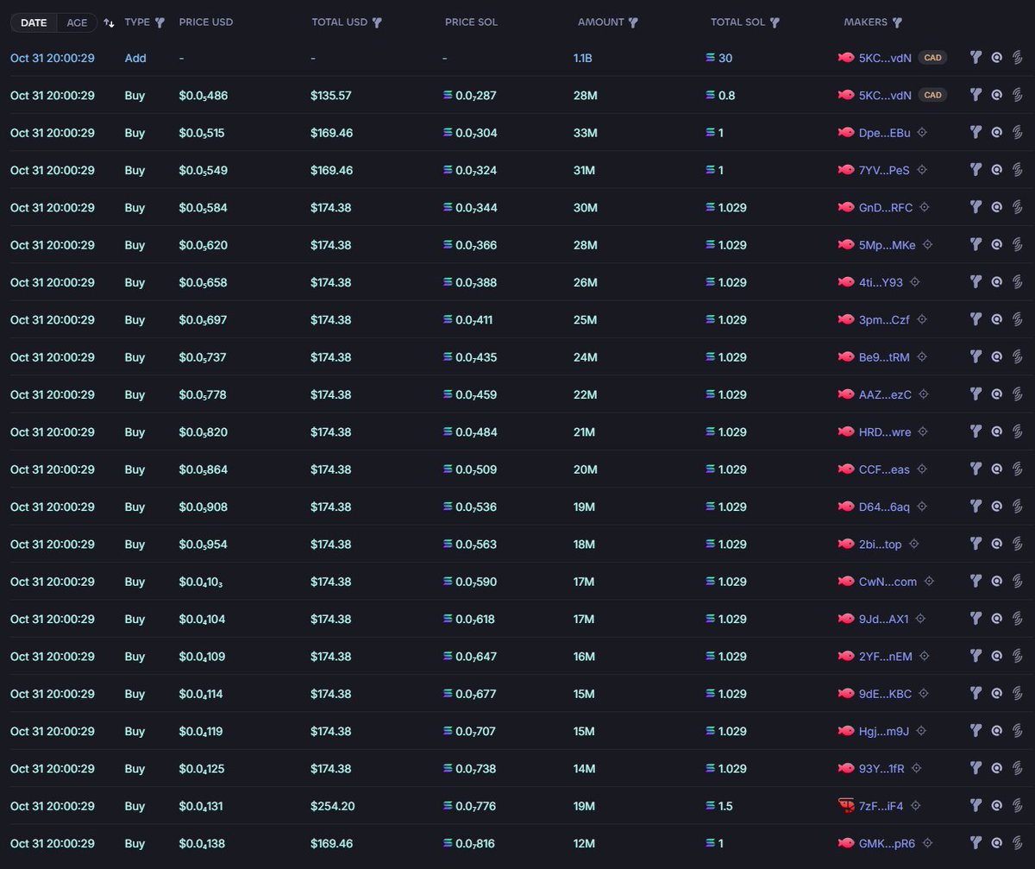The width and height of the screenshot is (1035, 869).
Task: Filter by maker funnel icon in CCF...eas row
Action: [975, 469]
